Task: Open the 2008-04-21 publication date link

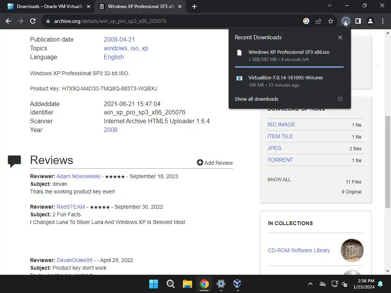Action: coord(119,39)
